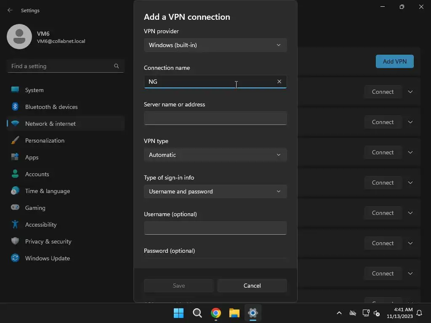Expand Type of sign-in info dropdown
431x323 pixels.
pyautogui.click(x=215, y=191)
